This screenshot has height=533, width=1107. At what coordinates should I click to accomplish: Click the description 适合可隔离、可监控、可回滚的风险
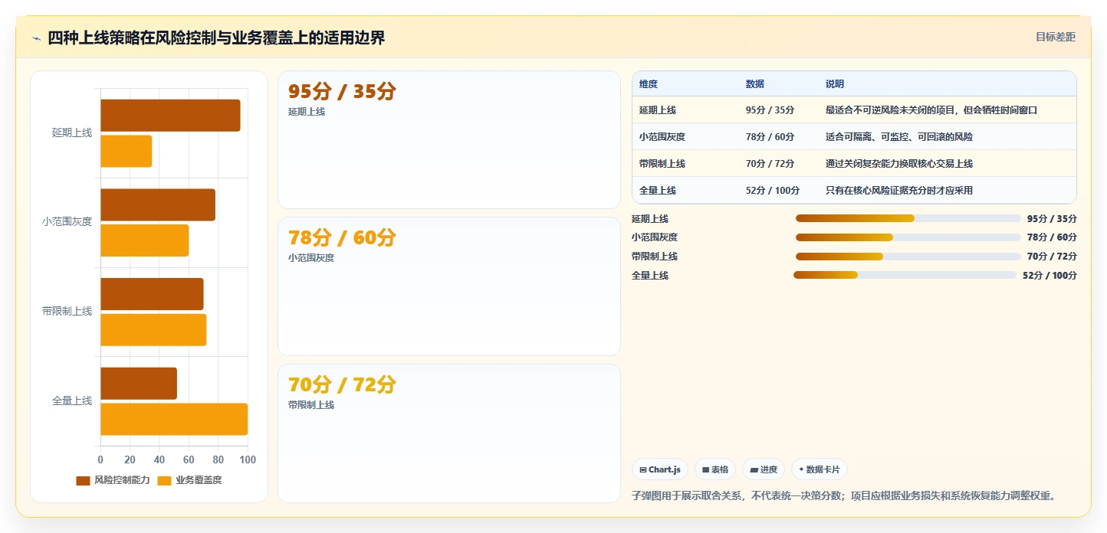click(x=899, y=137)
